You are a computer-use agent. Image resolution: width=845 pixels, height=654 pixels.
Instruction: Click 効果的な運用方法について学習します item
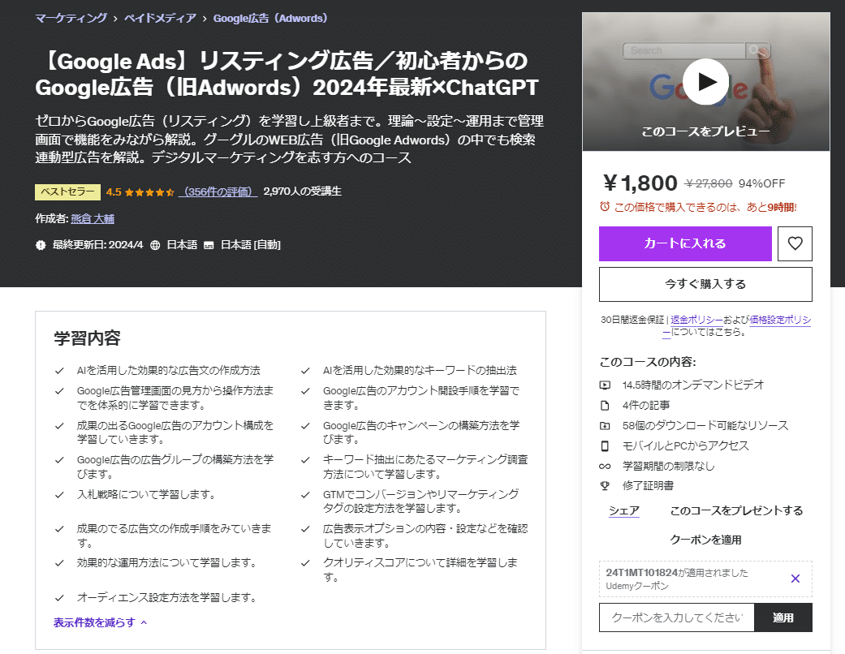(x=168, y=563)
